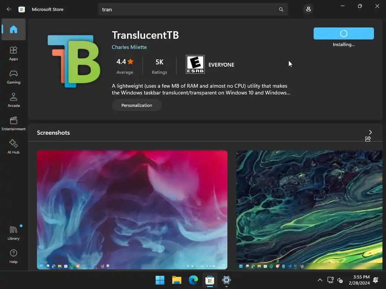Open the AI Hub section
Screen dimensions: 386x289
click(x=14, y=147)
